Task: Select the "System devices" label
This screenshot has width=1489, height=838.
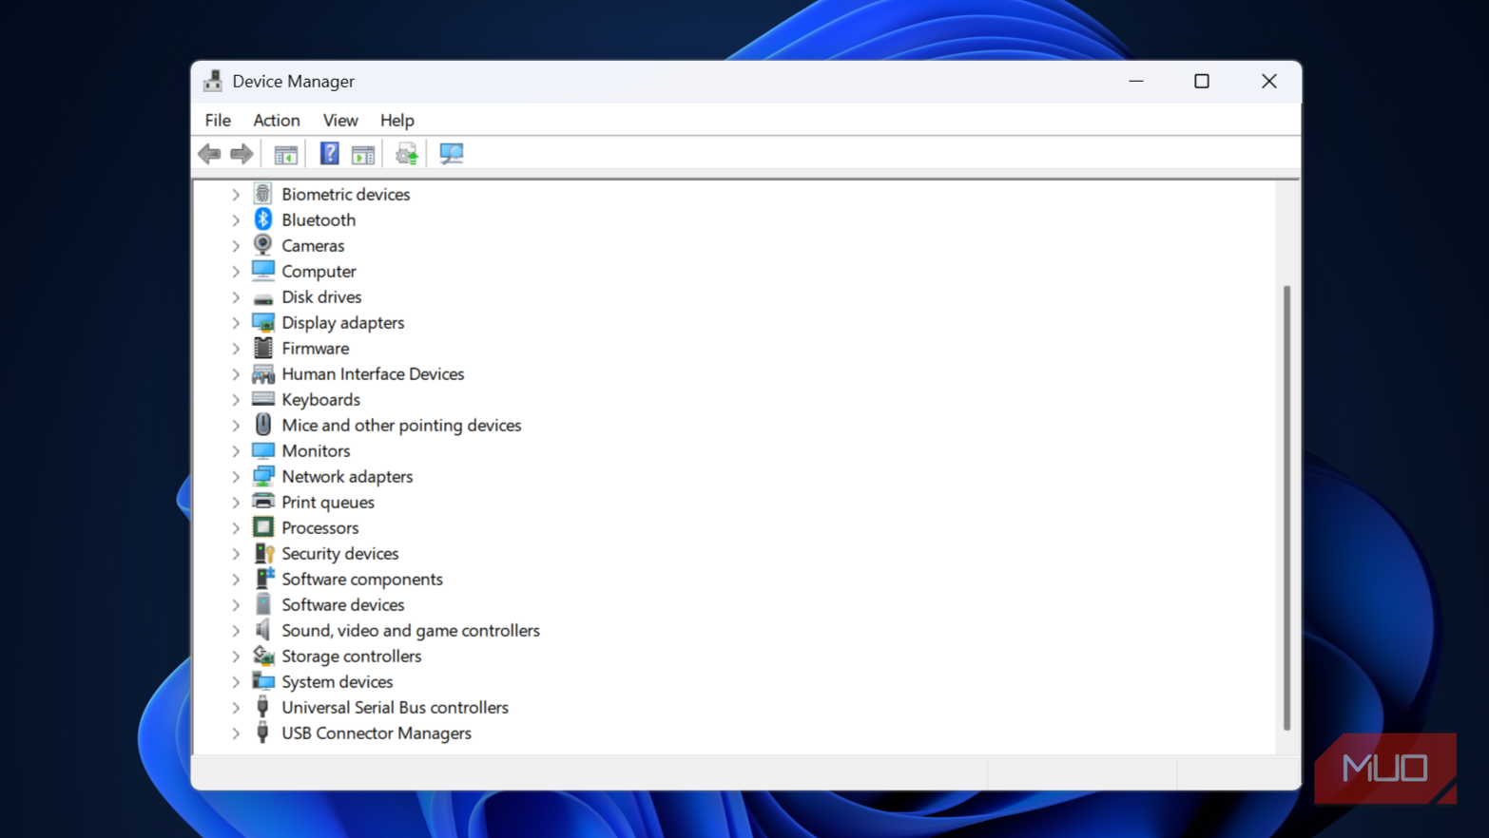Action: (x=338, y=681)
